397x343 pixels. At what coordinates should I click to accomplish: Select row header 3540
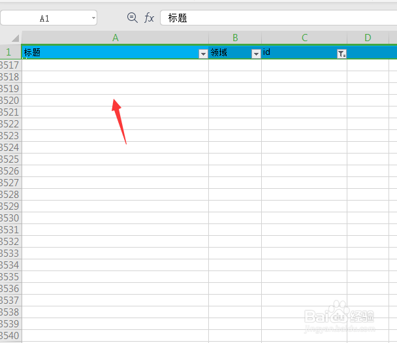pyautogui.click(x=10, y=336)
